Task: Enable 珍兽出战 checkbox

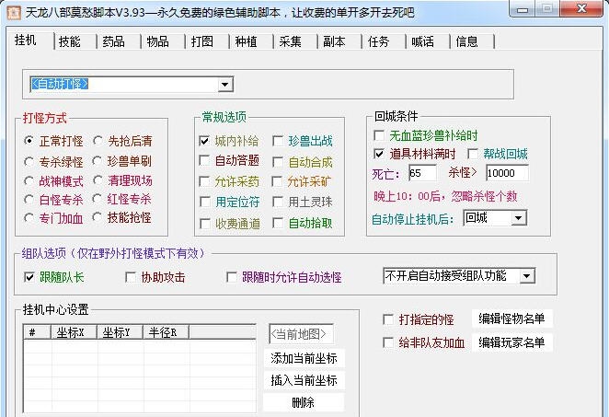Action: tap(278, 141)
